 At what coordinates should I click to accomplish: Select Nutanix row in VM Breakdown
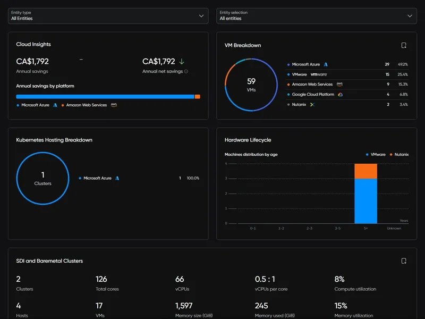(x=347, y=104)
